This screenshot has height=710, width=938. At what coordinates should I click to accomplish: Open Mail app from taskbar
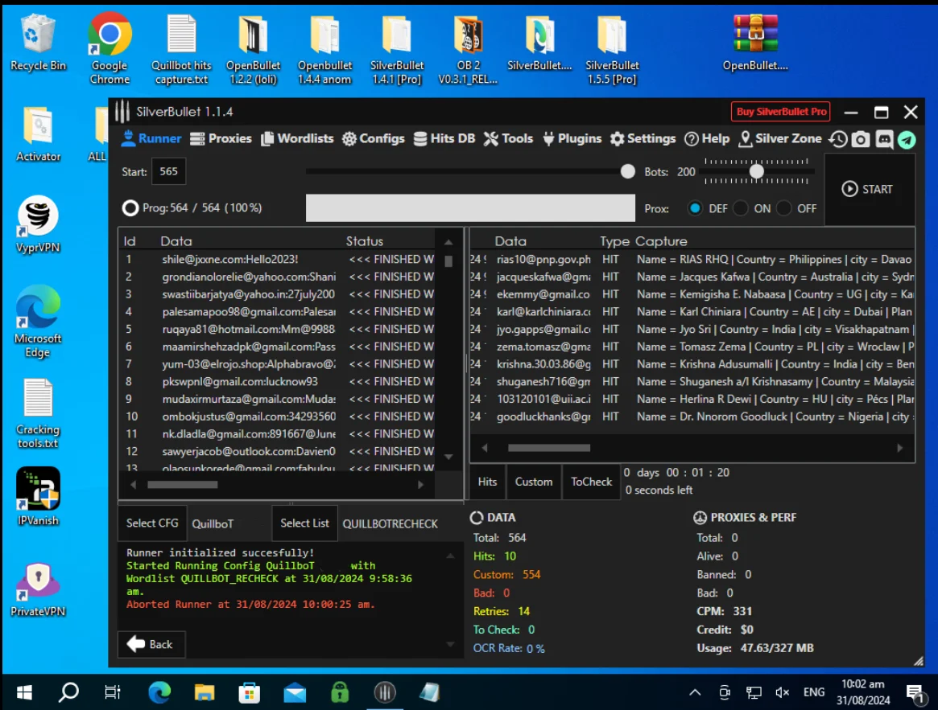click(295, 692)
